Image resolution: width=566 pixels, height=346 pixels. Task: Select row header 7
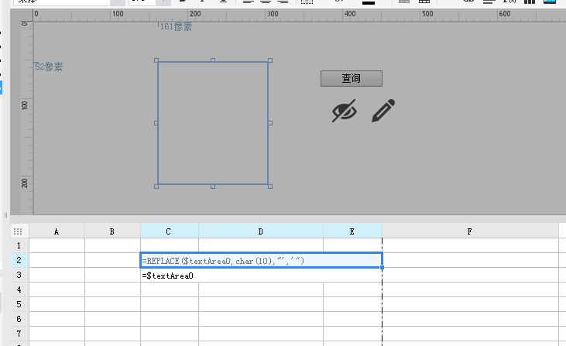tap(19, 334)
